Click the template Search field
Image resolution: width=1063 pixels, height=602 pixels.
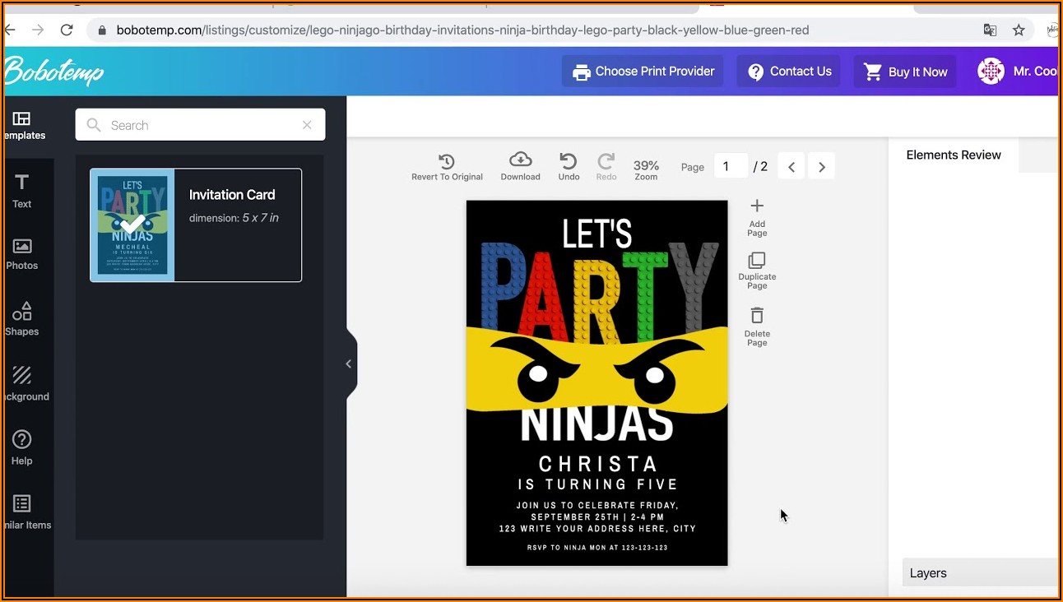(200, 125)
